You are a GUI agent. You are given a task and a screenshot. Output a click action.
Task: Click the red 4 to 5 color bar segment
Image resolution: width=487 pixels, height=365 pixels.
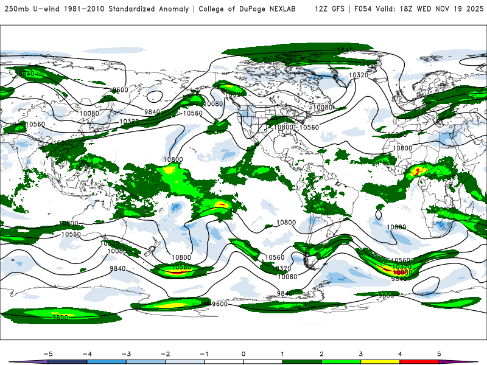point(419,362)
